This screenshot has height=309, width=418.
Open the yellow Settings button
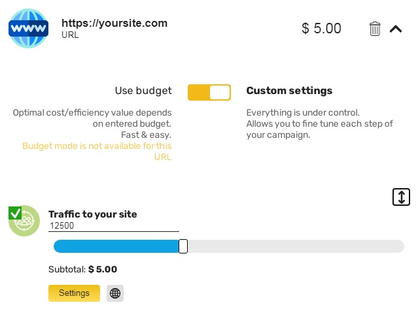tap(74, 293)
